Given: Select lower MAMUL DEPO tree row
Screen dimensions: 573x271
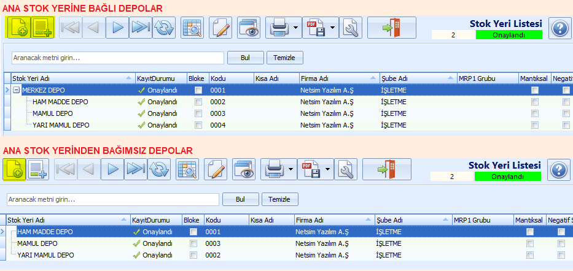Looking at the screenshot, I should 37,243.
